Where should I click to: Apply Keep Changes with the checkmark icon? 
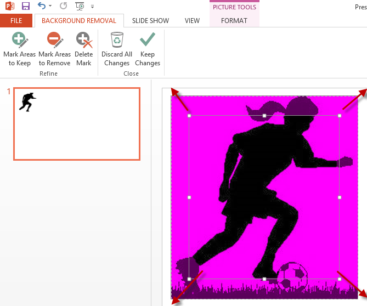pyautogui.click(x=147, y=49)
